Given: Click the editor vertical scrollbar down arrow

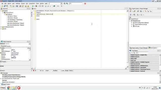Looking at the screenshot, I should (128, 67).
